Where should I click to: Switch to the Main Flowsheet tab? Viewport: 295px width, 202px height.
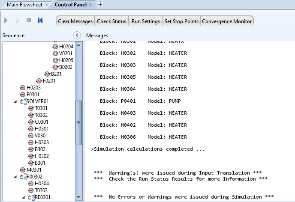pos(25,4)
